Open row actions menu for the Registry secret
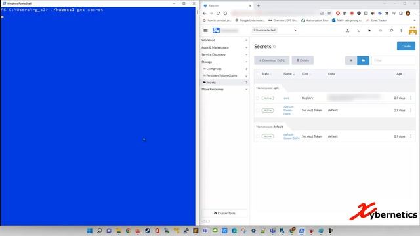 (x=411, y=98)
